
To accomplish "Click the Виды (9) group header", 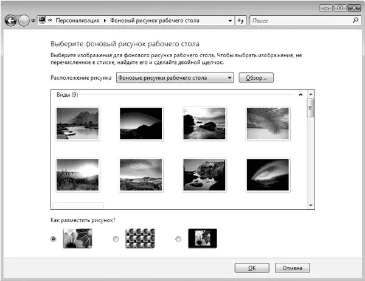I will (x=68, y=95).
